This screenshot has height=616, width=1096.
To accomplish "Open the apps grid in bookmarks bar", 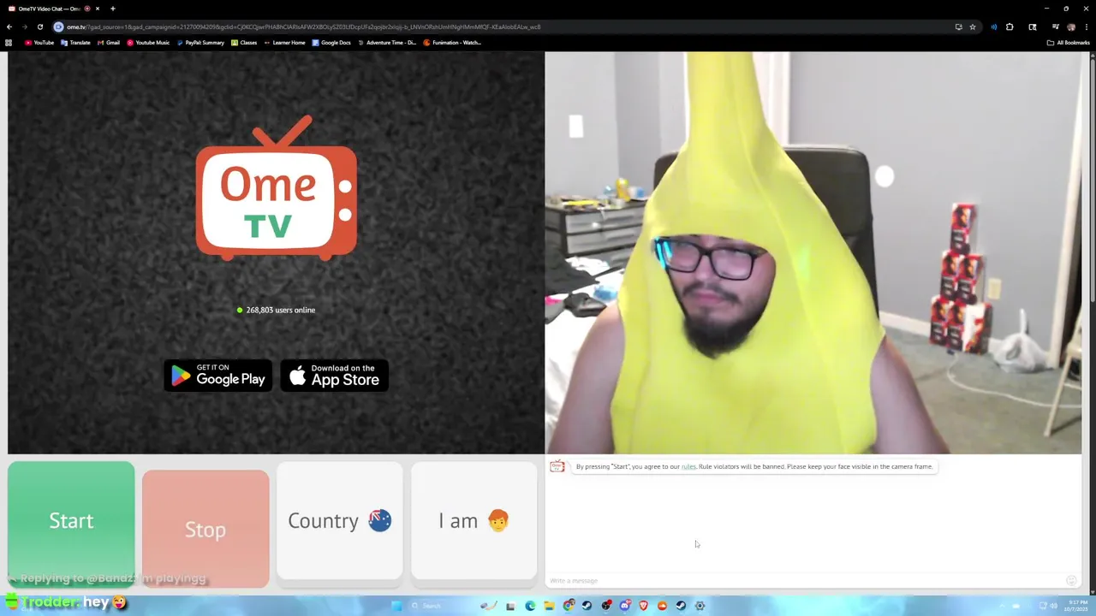I will click(x=9, y=42).
